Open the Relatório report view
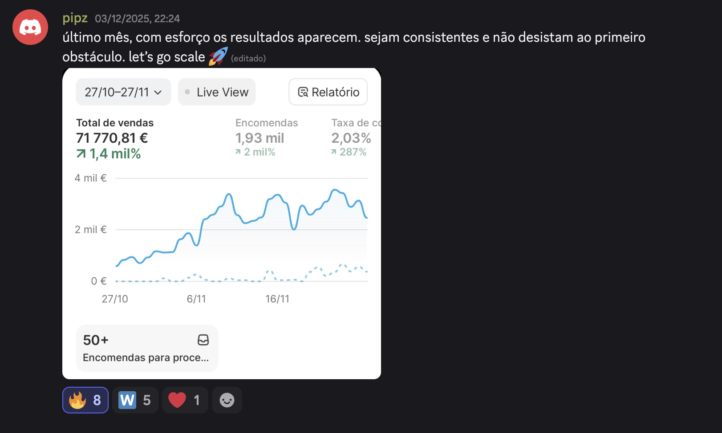The image size is (722, 433). pyautogui.click(x=328, y=92)
